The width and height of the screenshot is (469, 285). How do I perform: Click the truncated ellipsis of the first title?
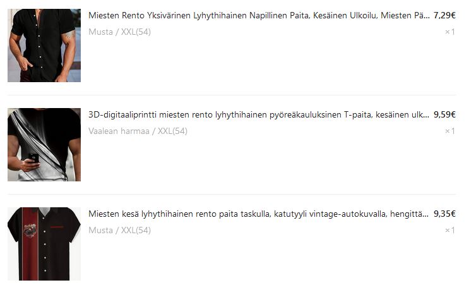(x=427, y=17)
